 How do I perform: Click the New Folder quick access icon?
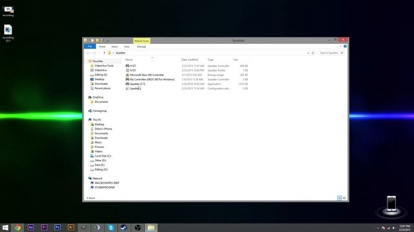(97, 41)
